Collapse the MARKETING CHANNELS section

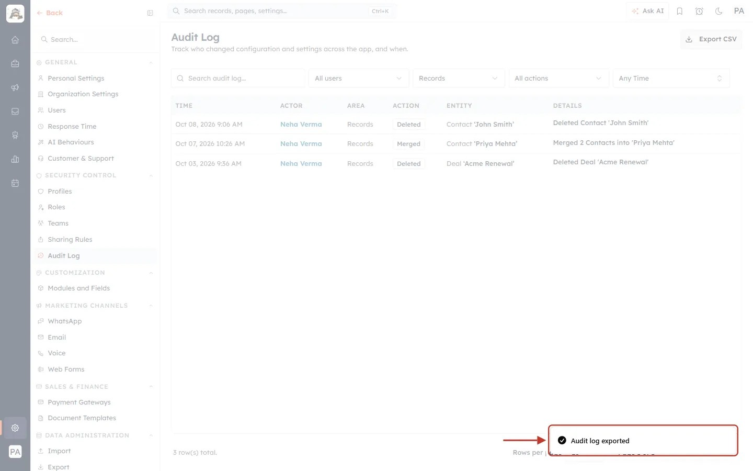tap(151, 306)
